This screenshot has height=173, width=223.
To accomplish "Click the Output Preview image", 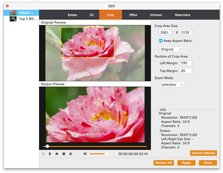I will (x=95, y=114).
